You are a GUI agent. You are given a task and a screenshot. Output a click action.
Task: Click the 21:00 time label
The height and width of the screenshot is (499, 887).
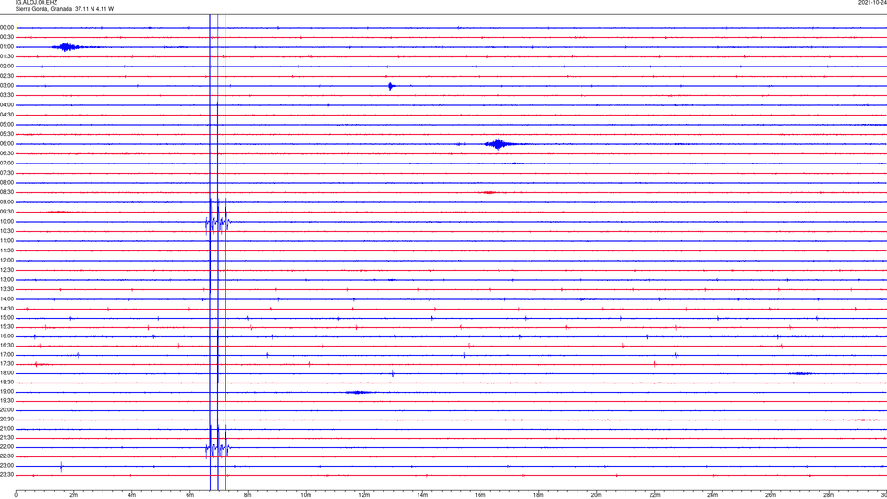pyautogui.click(x=6, y=428)
